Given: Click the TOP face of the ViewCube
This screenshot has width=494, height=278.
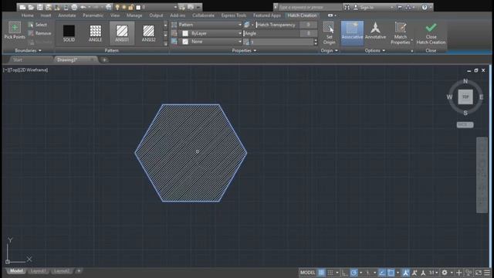Looking at the screenshot, I should (465, 97).
